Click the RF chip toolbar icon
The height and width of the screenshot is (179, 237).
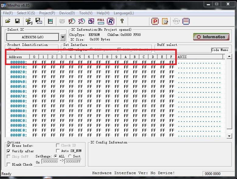click(x=71, y=21)
